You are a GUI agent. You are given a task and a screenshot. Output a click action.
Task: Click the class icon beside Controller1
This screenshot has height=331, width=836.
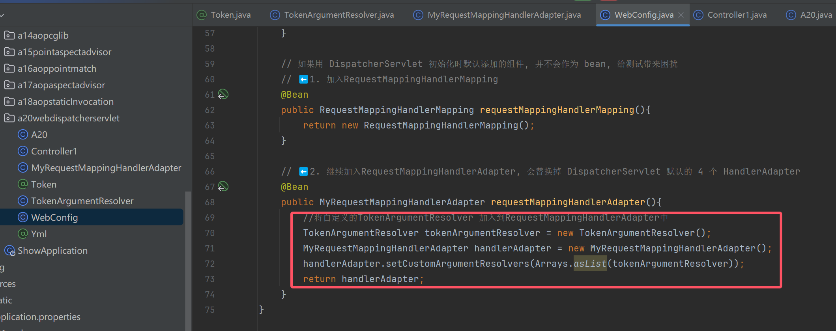(x=23, y=151)
